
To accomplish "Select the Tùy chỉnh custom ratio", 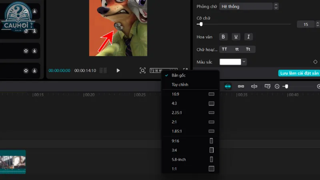I will (190, 84).
